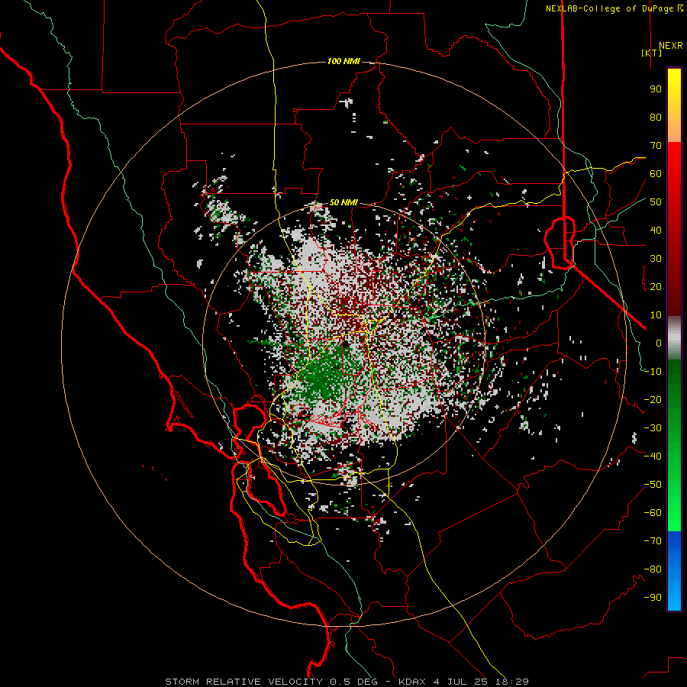This screenshot has height=687, width=687.
Task: Click the 100 NMI range ring label
Action: [343, 61]
